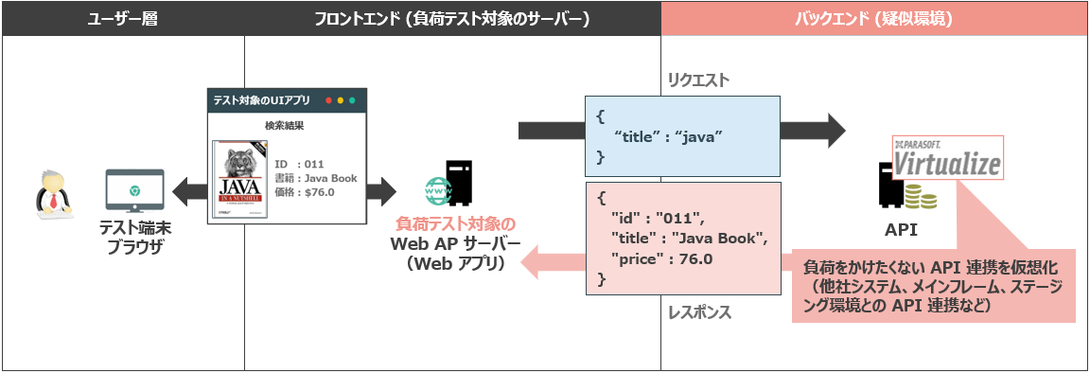Select the ID : 011 line
Viewport: 1090px width, 373px height.
coord(300,164)
